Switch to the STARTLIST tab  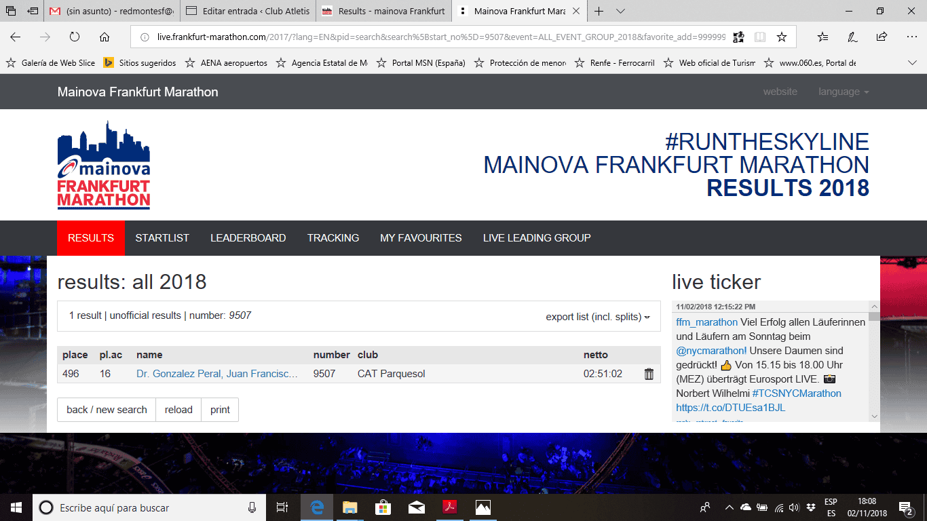point(162,238)
